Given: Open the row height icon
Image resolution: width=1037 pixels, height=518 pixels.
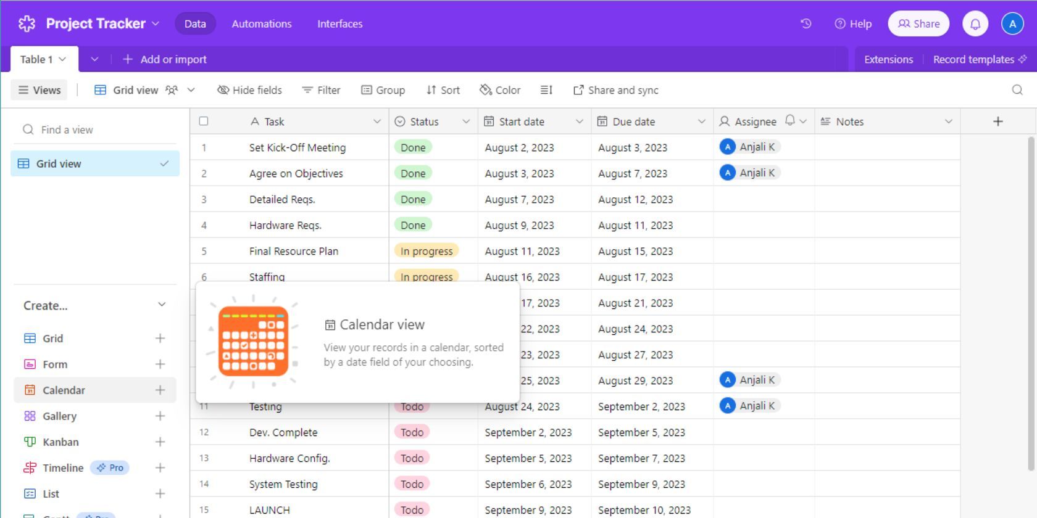Looking at the screenshot, I should tap(546, 90).
